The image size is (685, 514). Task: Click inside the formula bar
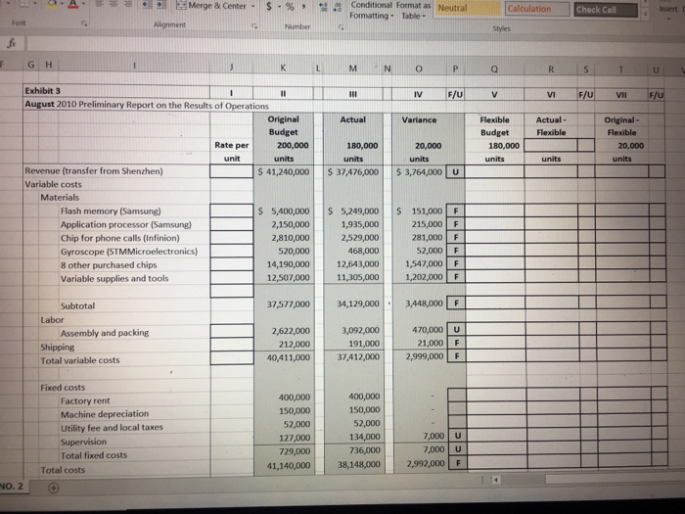coord(354,45)
